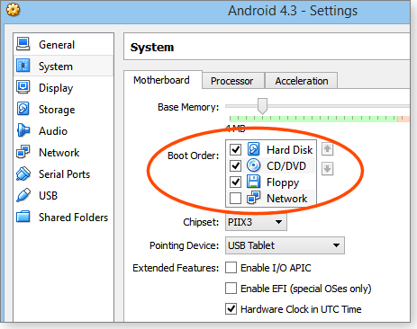Toggle Hardware Clock in UTC Time checkbox

click(231, 309)
